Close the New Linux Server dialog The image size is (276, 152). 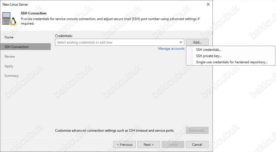coord(208,4)
